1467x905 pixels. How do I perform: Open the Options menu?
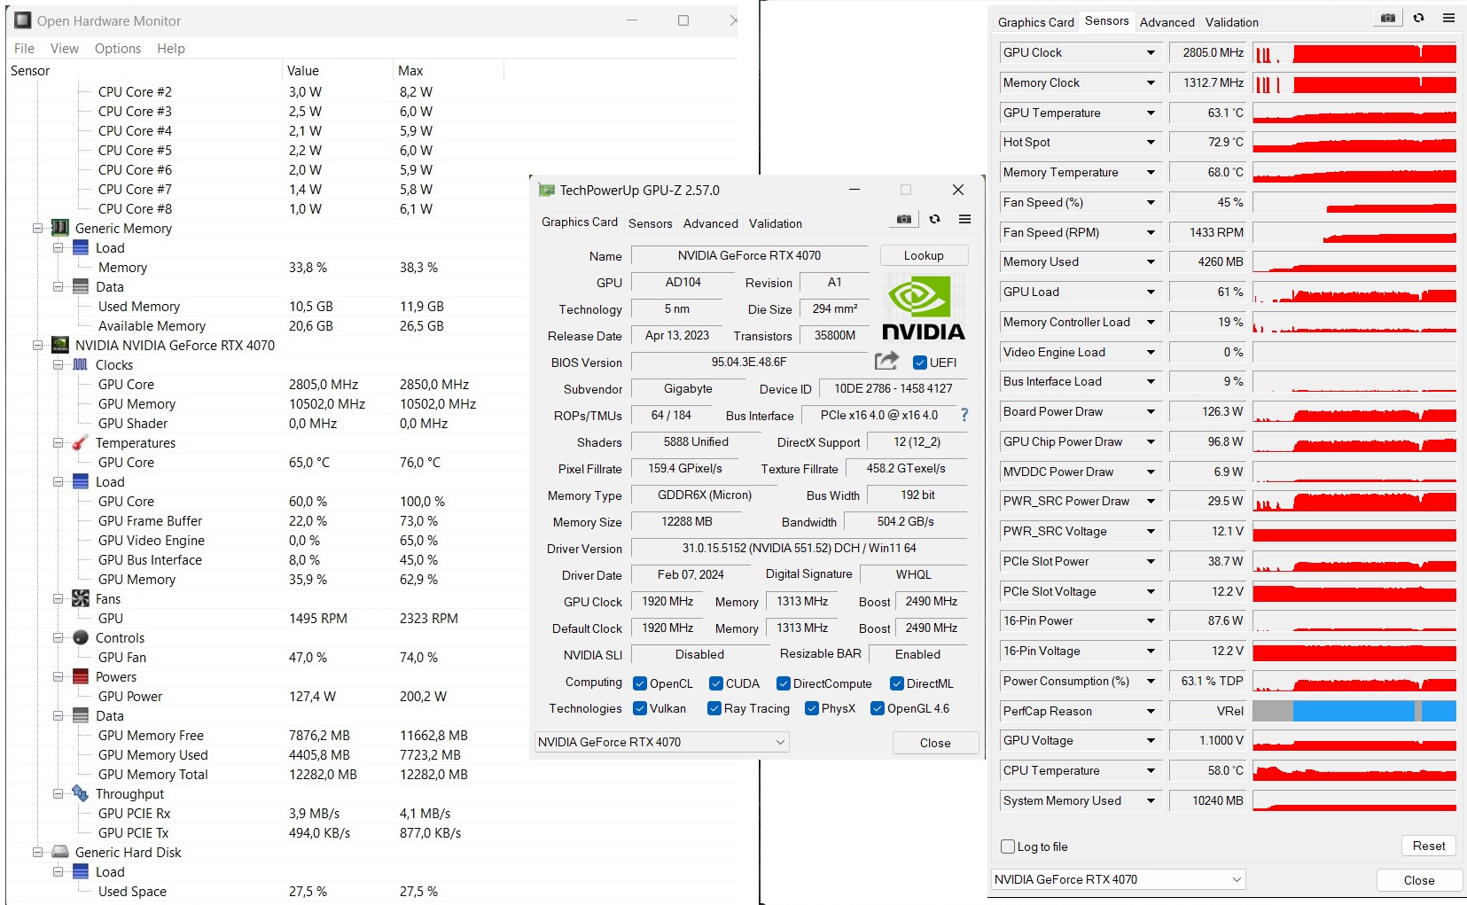click(x=118, y=49)
